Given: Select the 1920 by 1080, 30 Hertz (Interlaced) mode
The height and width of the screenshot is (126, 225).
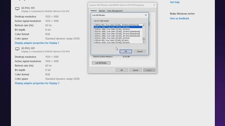Looking at the screenshot, I should [x=118, y=34].
